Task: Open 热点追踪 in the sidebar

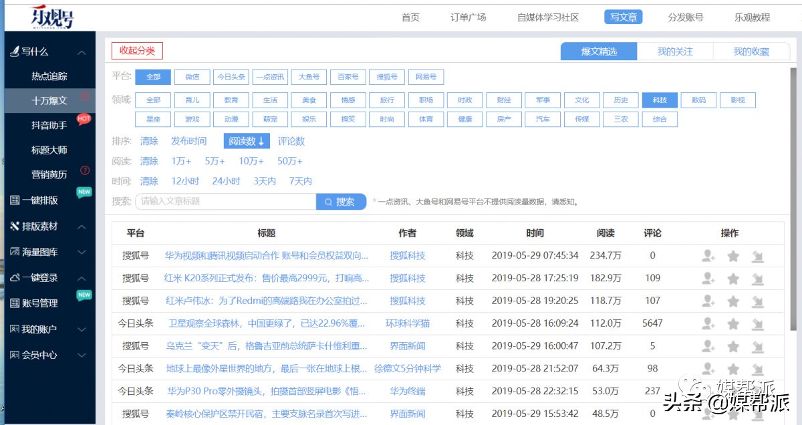Action: pyautogui.click(x=49, y=76)
